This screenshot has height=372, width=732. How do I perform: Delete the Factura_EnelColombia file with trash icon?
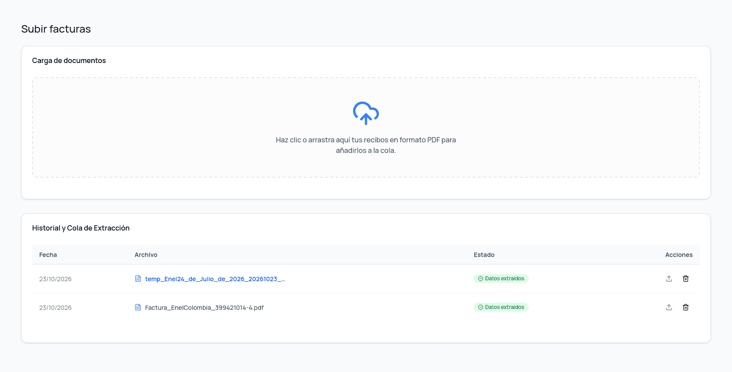[686, 307]
